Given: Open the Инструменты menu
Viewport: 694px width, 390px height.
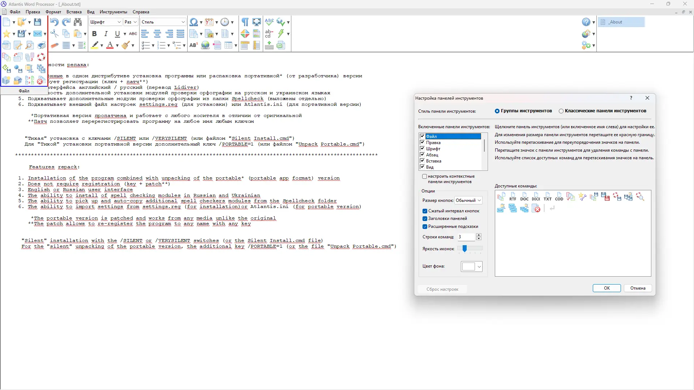Looking at the screenshot, I should click(x=113, y=12).
